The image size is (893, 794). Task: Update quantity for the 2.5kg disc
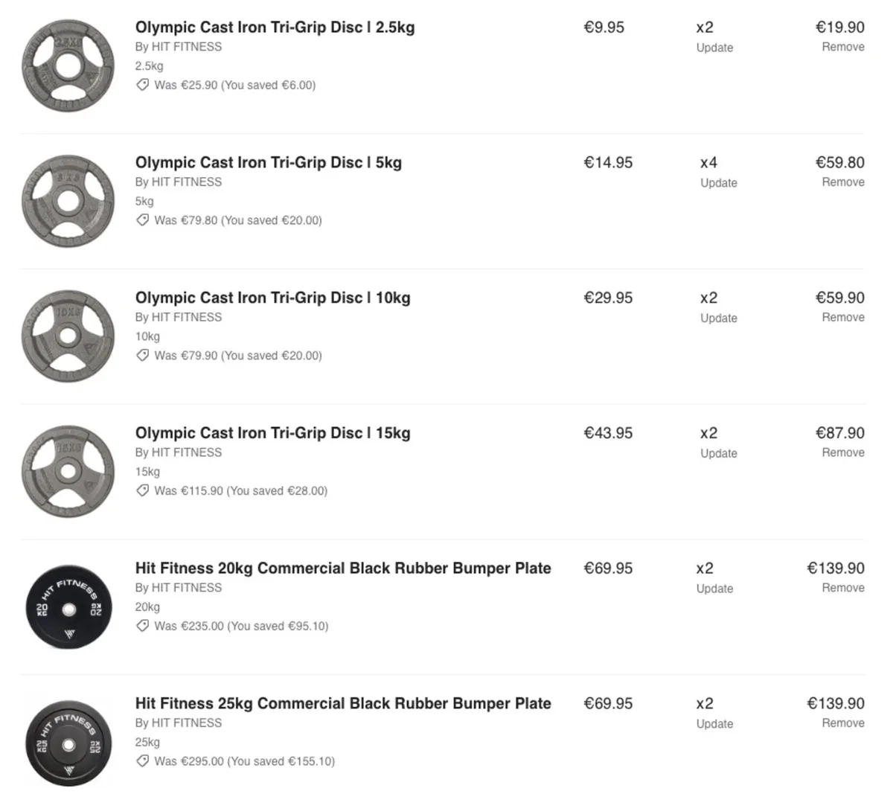[714, 48]
